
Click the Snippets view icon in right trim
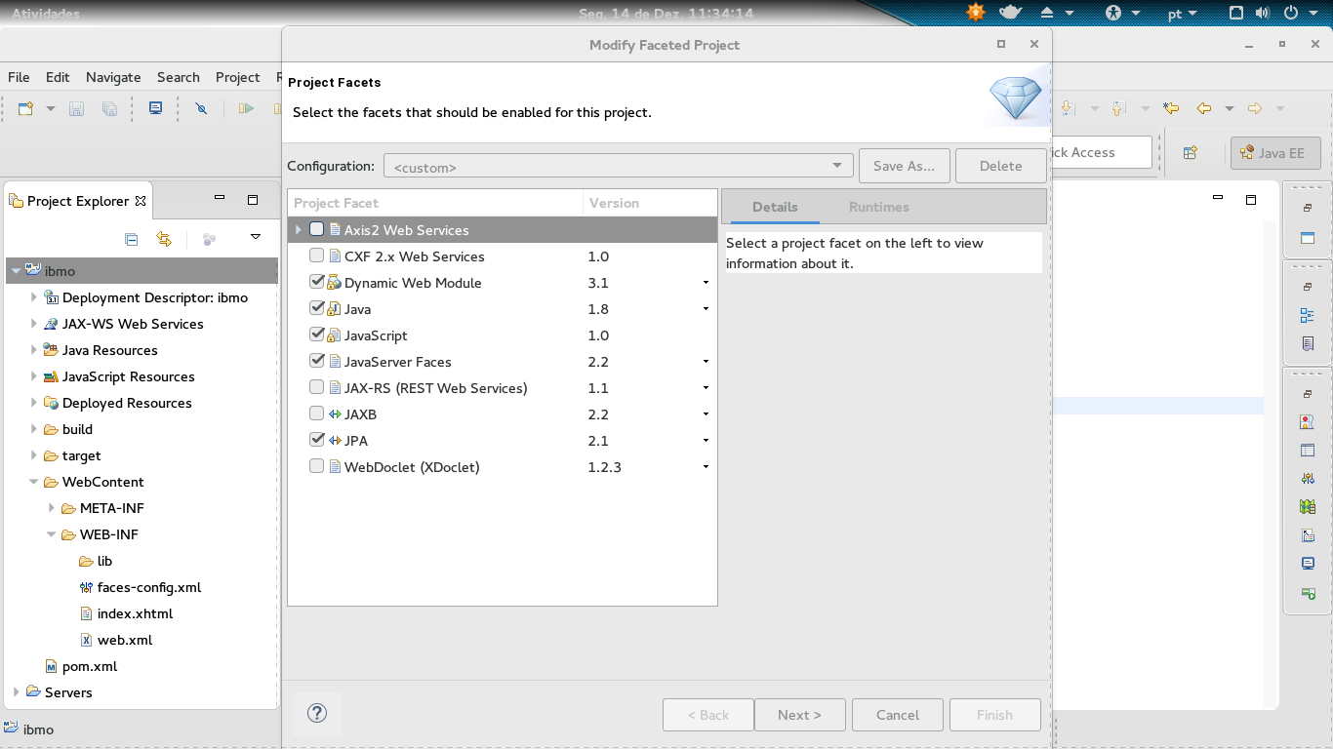(1308, 535)
